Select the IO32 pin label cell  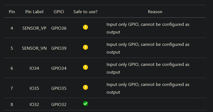[x=34, y=105]
